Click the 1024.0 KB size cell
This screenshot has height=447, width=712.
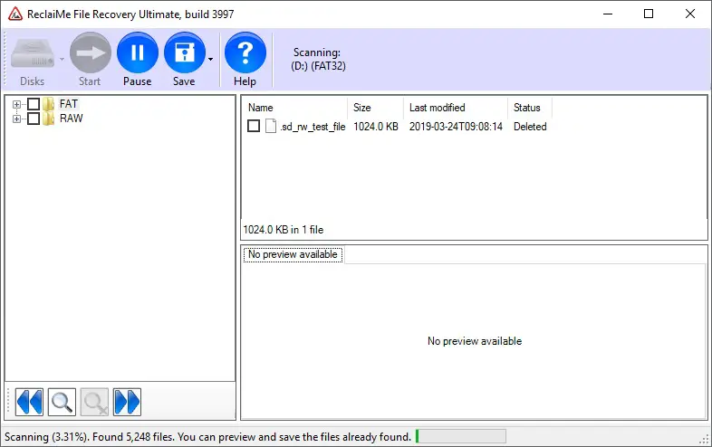[x=376, y=127]
